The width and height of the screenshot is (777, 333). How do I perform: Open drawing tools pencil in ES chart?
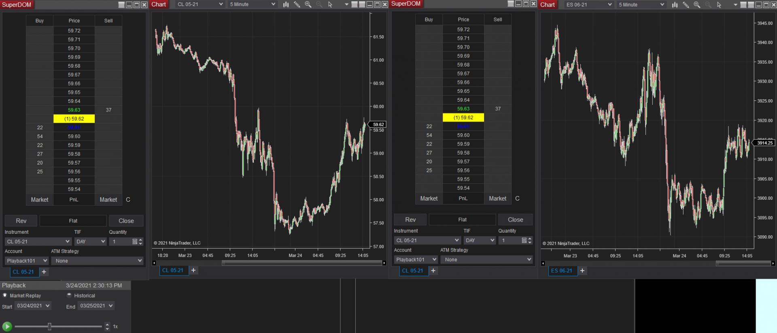[686, 4]
